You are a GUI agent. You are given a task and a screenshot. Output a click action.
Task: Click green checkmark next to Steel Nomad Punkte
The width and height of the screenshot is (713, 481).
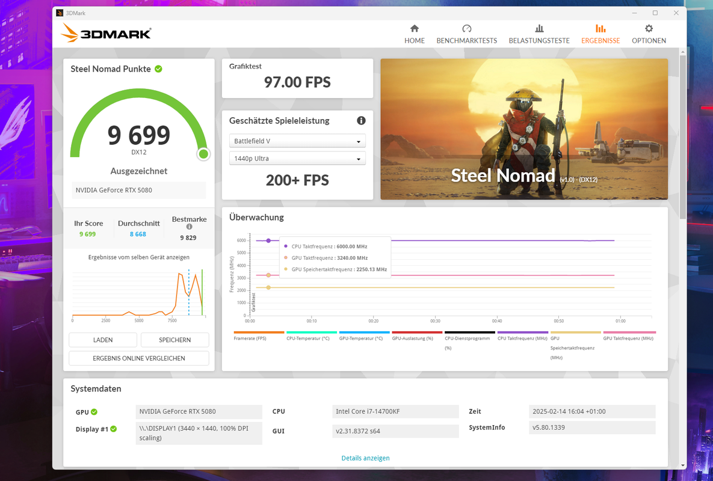(x=158, y=69)
